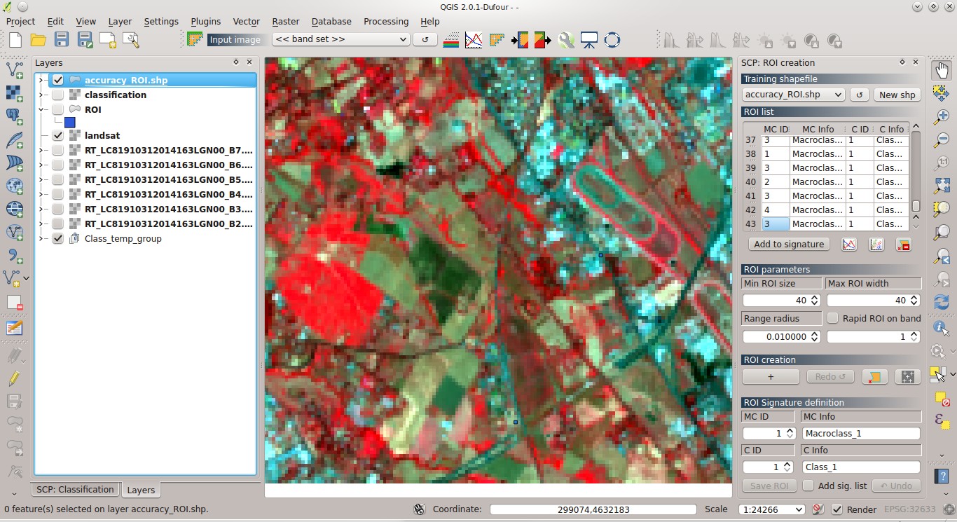Open the scatter plot tool

[876, 245]
